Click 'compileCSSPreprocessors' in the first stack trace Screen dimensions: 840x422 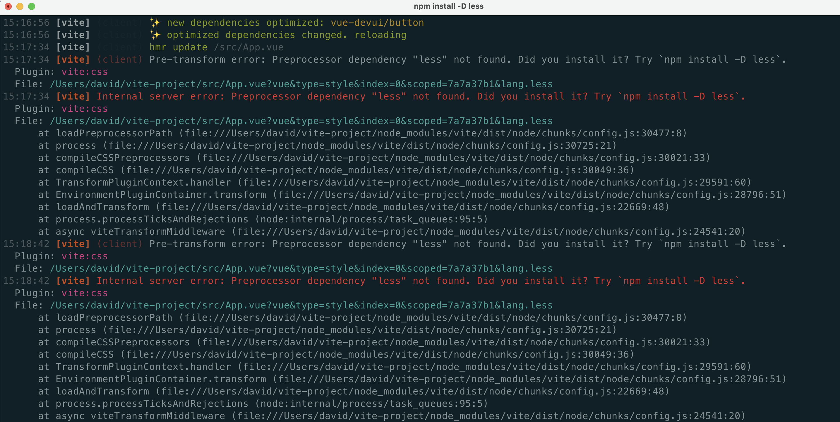point(123,158)
